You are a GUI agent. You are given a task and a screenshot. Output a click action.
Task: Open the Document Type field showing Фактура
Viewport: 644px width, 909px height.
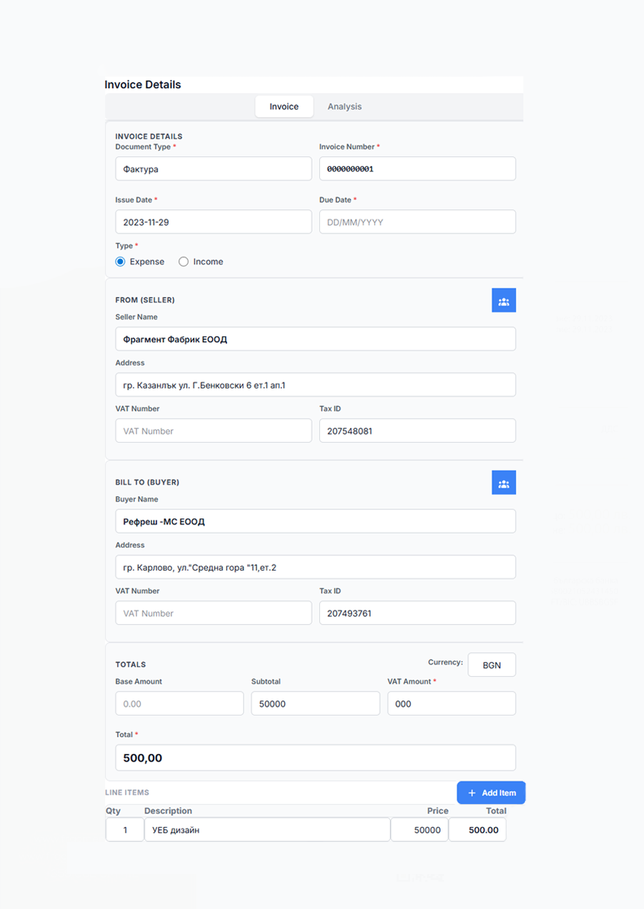pos(213,169)
